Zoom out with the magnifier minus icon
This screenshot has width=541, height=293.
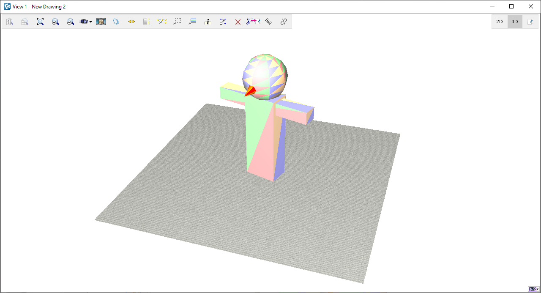[71, 22]
